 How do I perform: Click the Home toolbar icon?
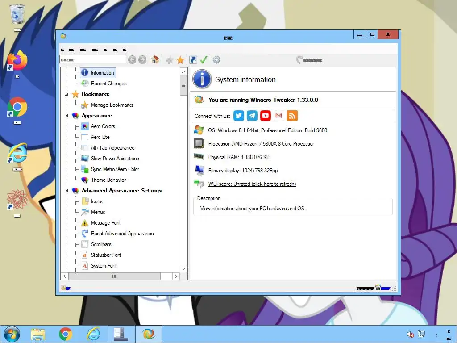[155, 60]
